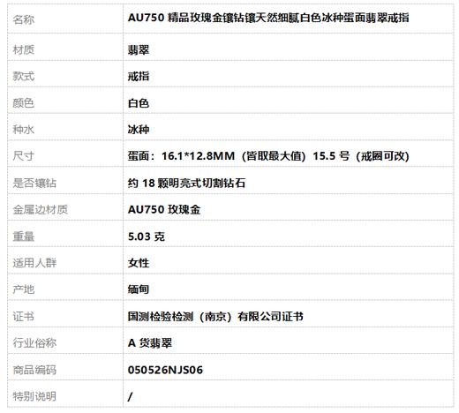Select the '行业俗称' label
459x413 pixels.
point(34,343)
